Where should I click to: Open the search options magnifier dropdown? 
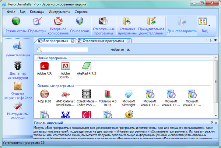point(40,49)
